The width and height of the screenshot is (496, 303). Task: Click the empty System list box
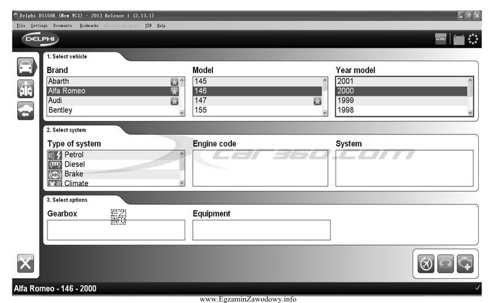[x=404, y=168]
